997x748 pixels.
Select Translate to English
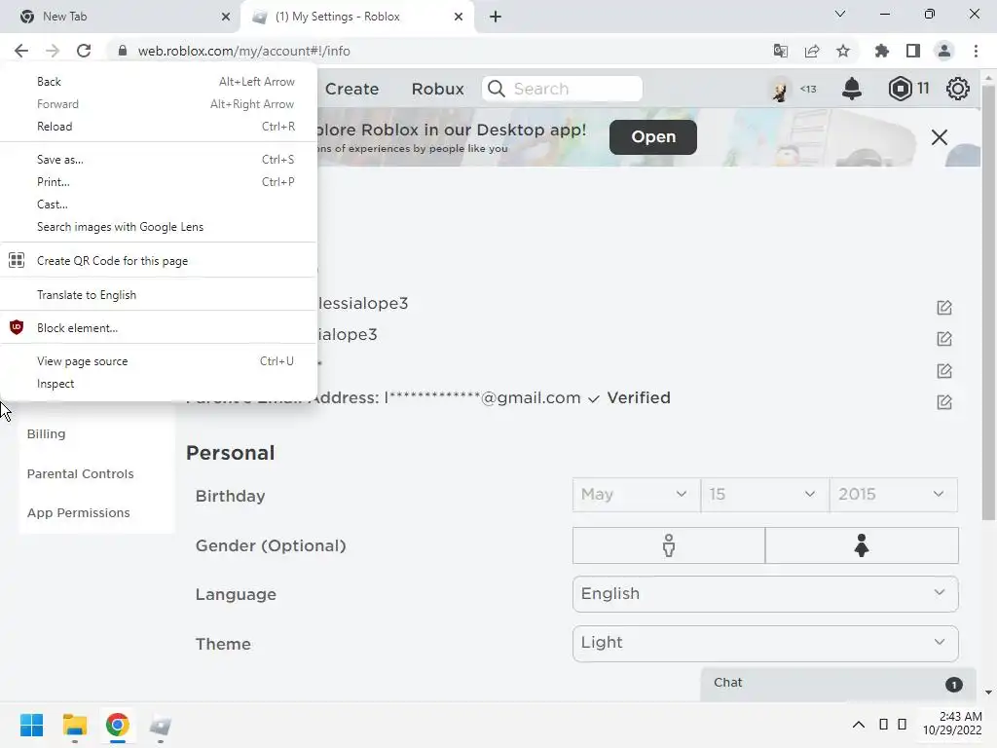point(159,295)
